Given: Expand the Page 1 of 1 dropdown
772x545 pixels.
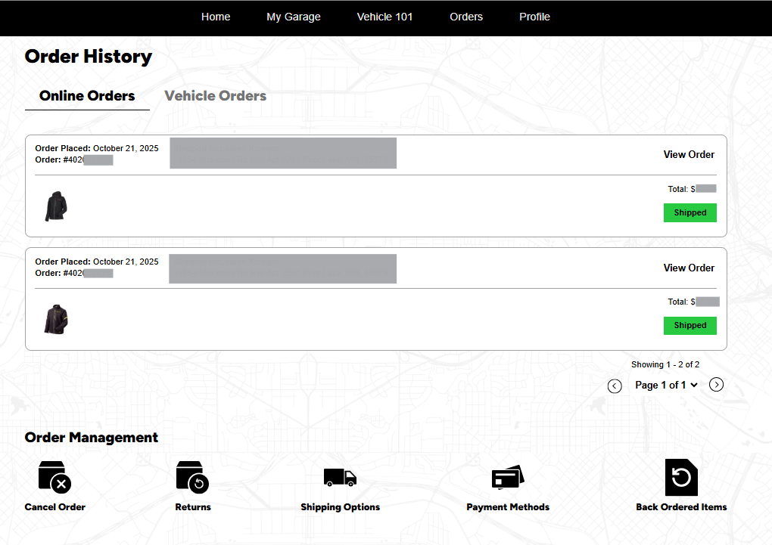Looking at the screenshot, I should click(666, 386).
